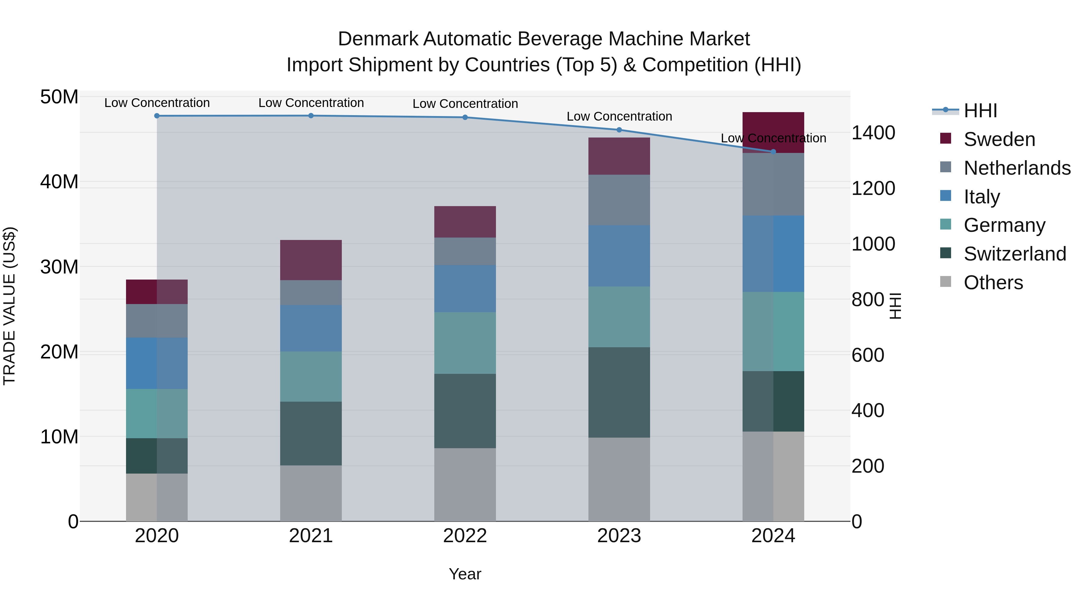Click the Germany segment of the 2024 bar

773,332
